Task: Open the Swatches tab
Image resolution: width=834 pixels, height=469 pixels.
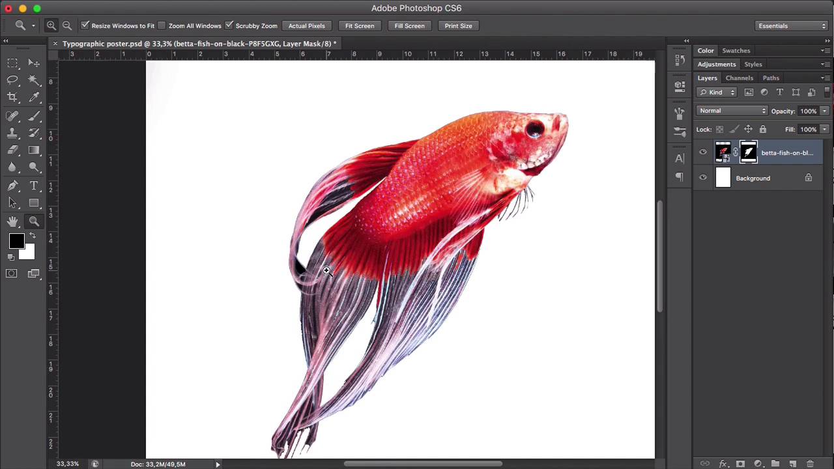Action: (x=736, y=51)
